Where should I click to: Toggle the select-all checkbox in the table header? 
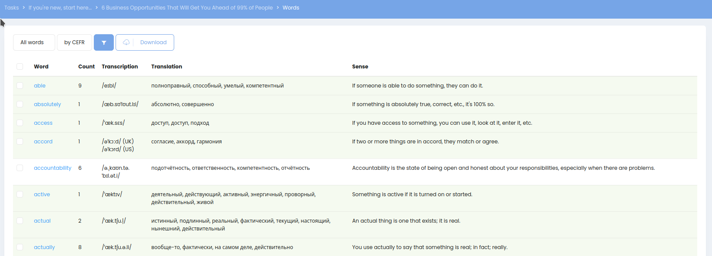click(x=20, y=66)
